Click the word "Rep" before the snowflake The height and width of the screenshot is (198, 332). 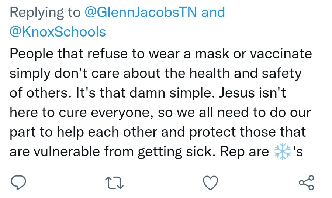[232, 152]
